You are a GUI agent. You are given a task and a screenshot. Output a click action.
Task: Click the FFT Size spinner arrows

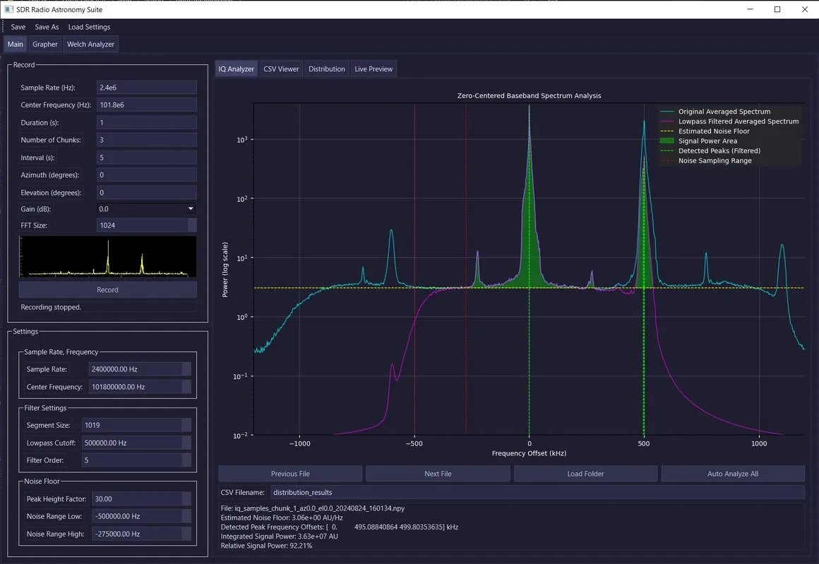(192, 226)
